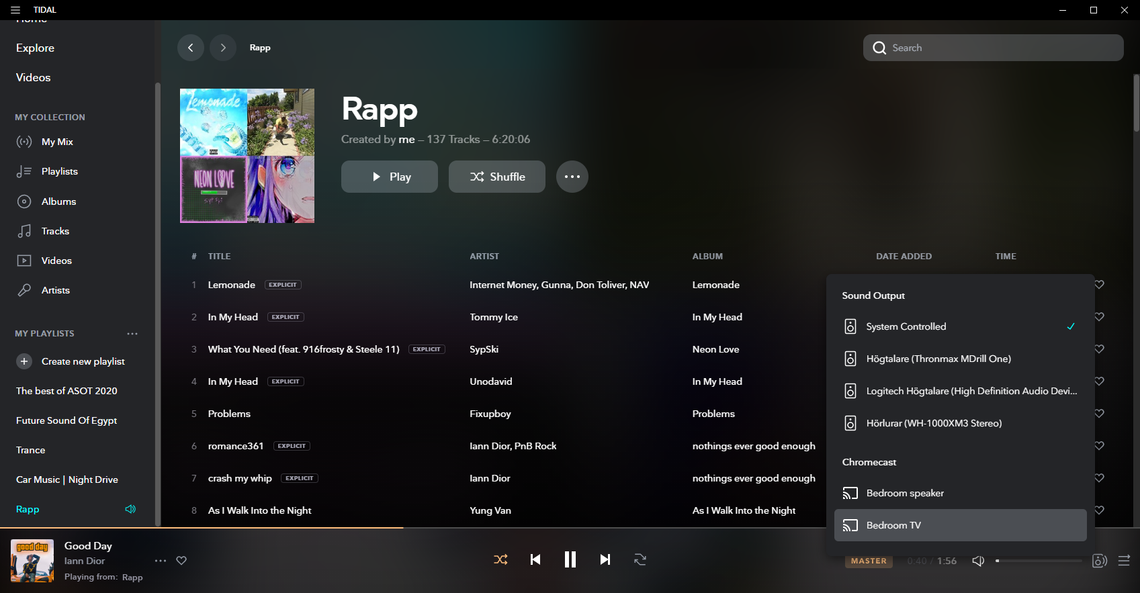1140x593 pixels.
Task: Seek on the orange playback progress bar
Action: coord(202,528)
